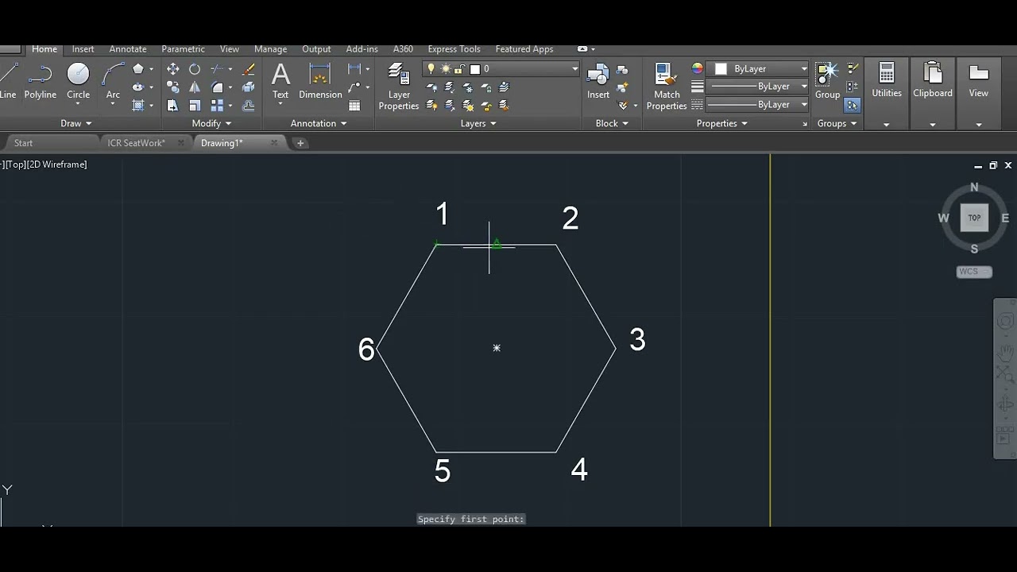The image size is (1017, 572).
Task: Click the object color wheel icon
Action: tap(697, 69)
